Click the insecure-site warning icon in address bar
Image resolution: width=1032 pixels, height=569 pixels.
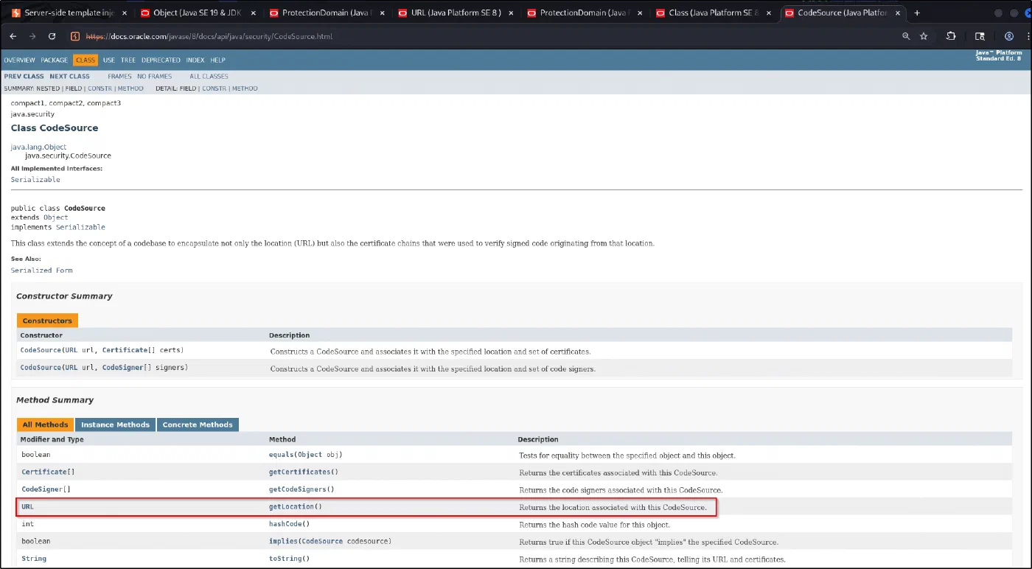pyautogui.click(x=75, y=36)
